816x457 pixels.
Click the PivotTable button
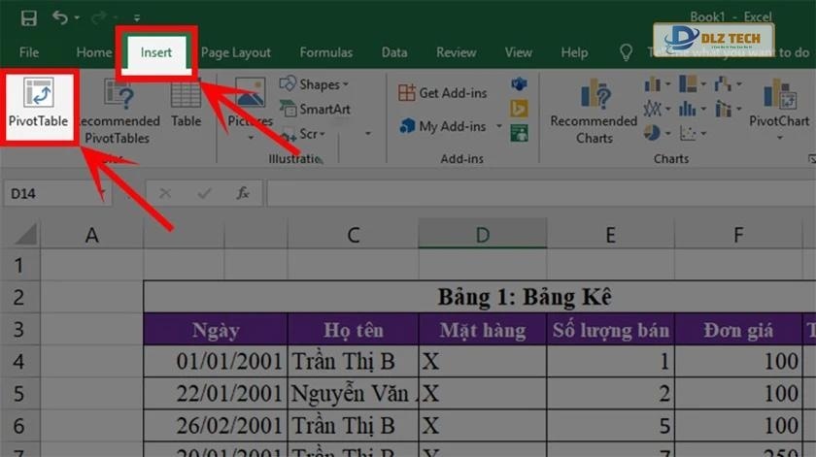tap(39, 104)
